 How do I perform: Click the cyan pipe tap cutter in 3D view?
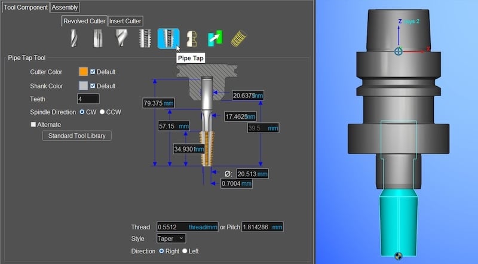point(399,223)
